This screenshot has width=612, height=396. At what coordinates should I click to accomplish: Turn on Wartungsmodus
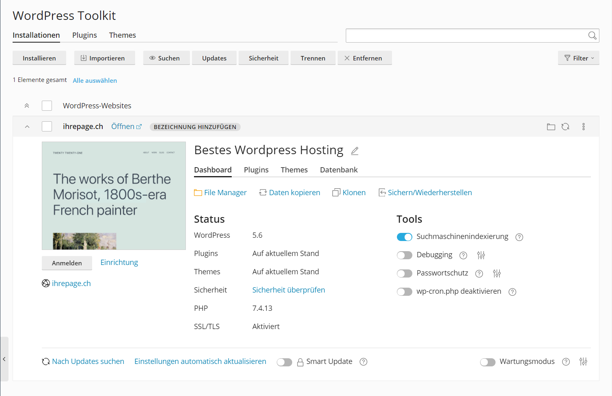pos(488,362)
